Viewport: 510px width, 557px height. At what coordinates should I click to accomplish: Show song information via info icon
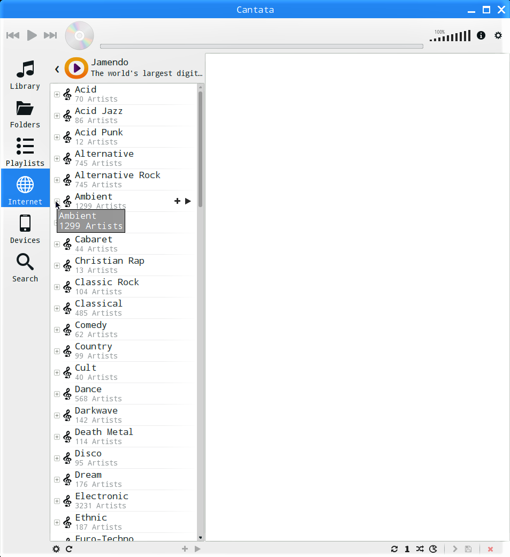(481, 35)
